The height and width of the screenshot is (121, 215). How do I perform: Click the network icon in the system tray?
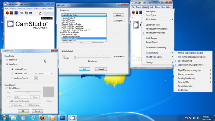click(x=186, y=118)
